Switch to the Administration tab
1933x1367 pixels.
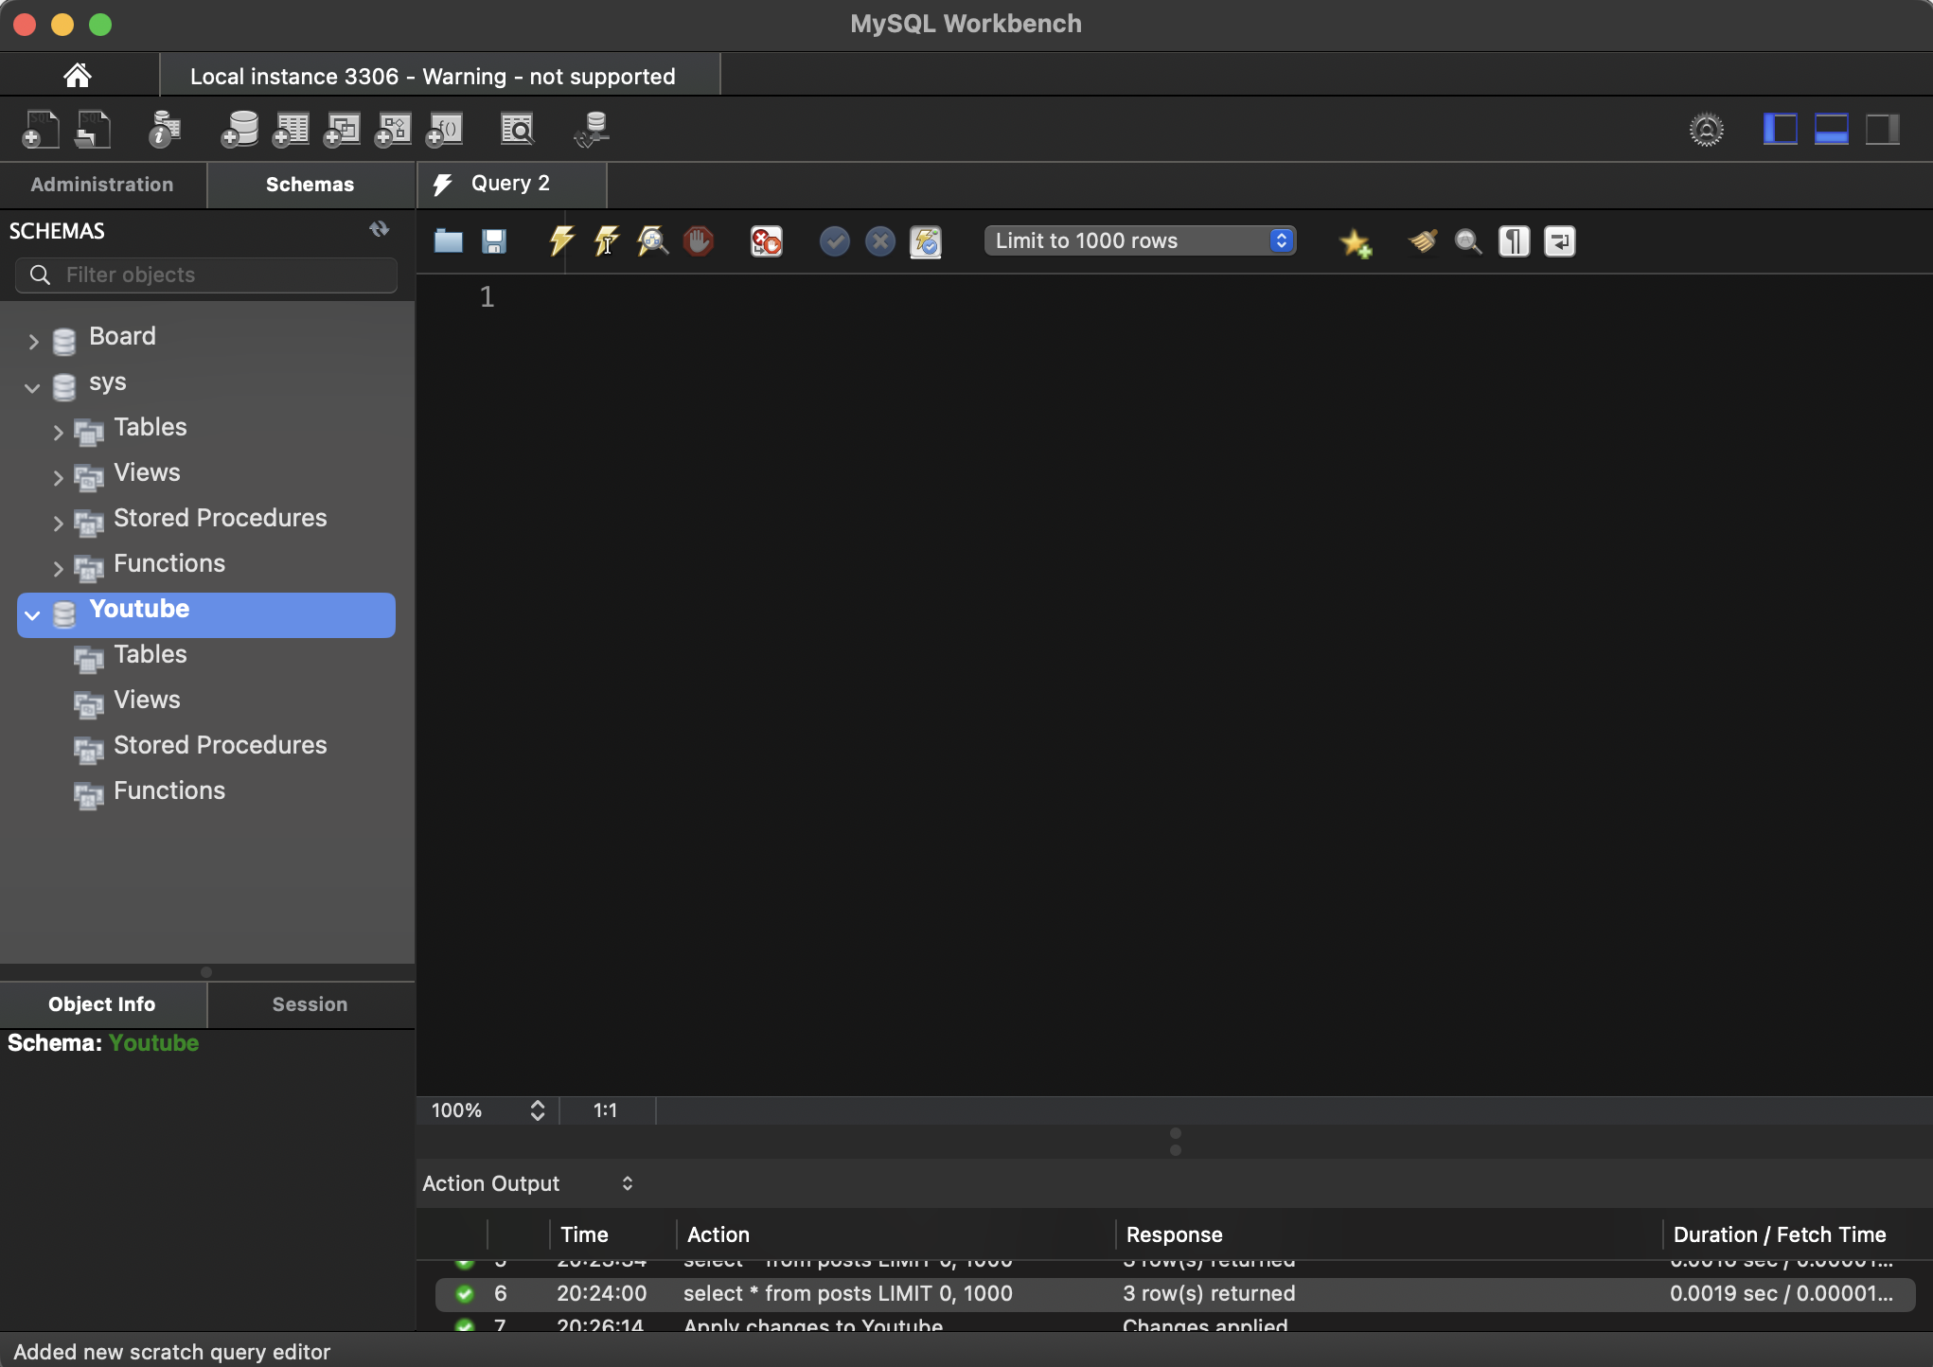click(x=102, y=185)
